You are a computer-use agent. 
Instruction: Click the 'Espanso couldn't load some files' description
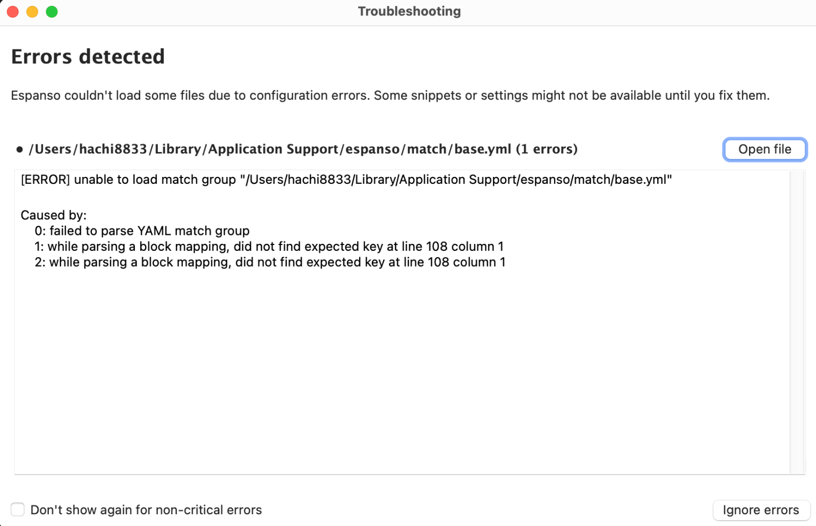(x=390, y=96)
